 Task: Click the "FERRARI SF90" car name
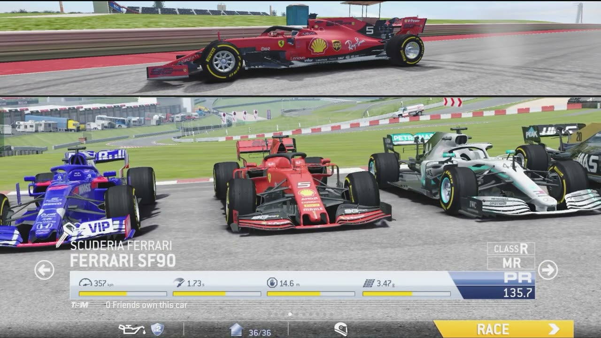point(123,261)
